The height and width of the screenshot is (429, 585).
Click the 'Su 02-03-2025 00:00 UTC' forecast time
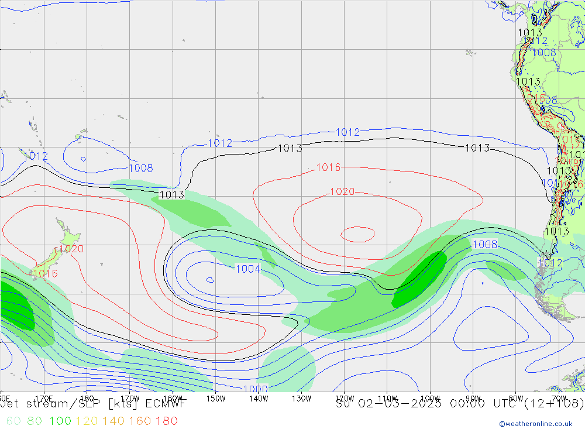click(428, 404)
